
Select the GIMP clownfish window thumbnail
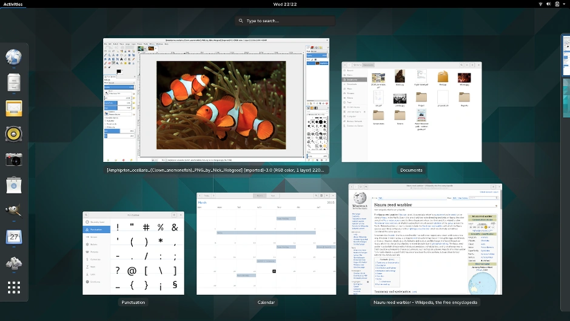coord(216,101)
